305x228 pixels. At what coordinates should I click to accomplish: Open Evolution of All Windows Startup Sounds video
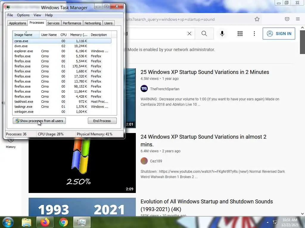click(207, 205)
